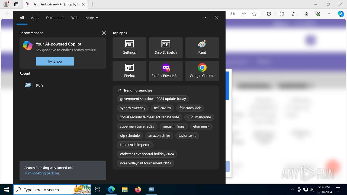
Task: Open the Settings top app tile
Action: pos(129,48)
